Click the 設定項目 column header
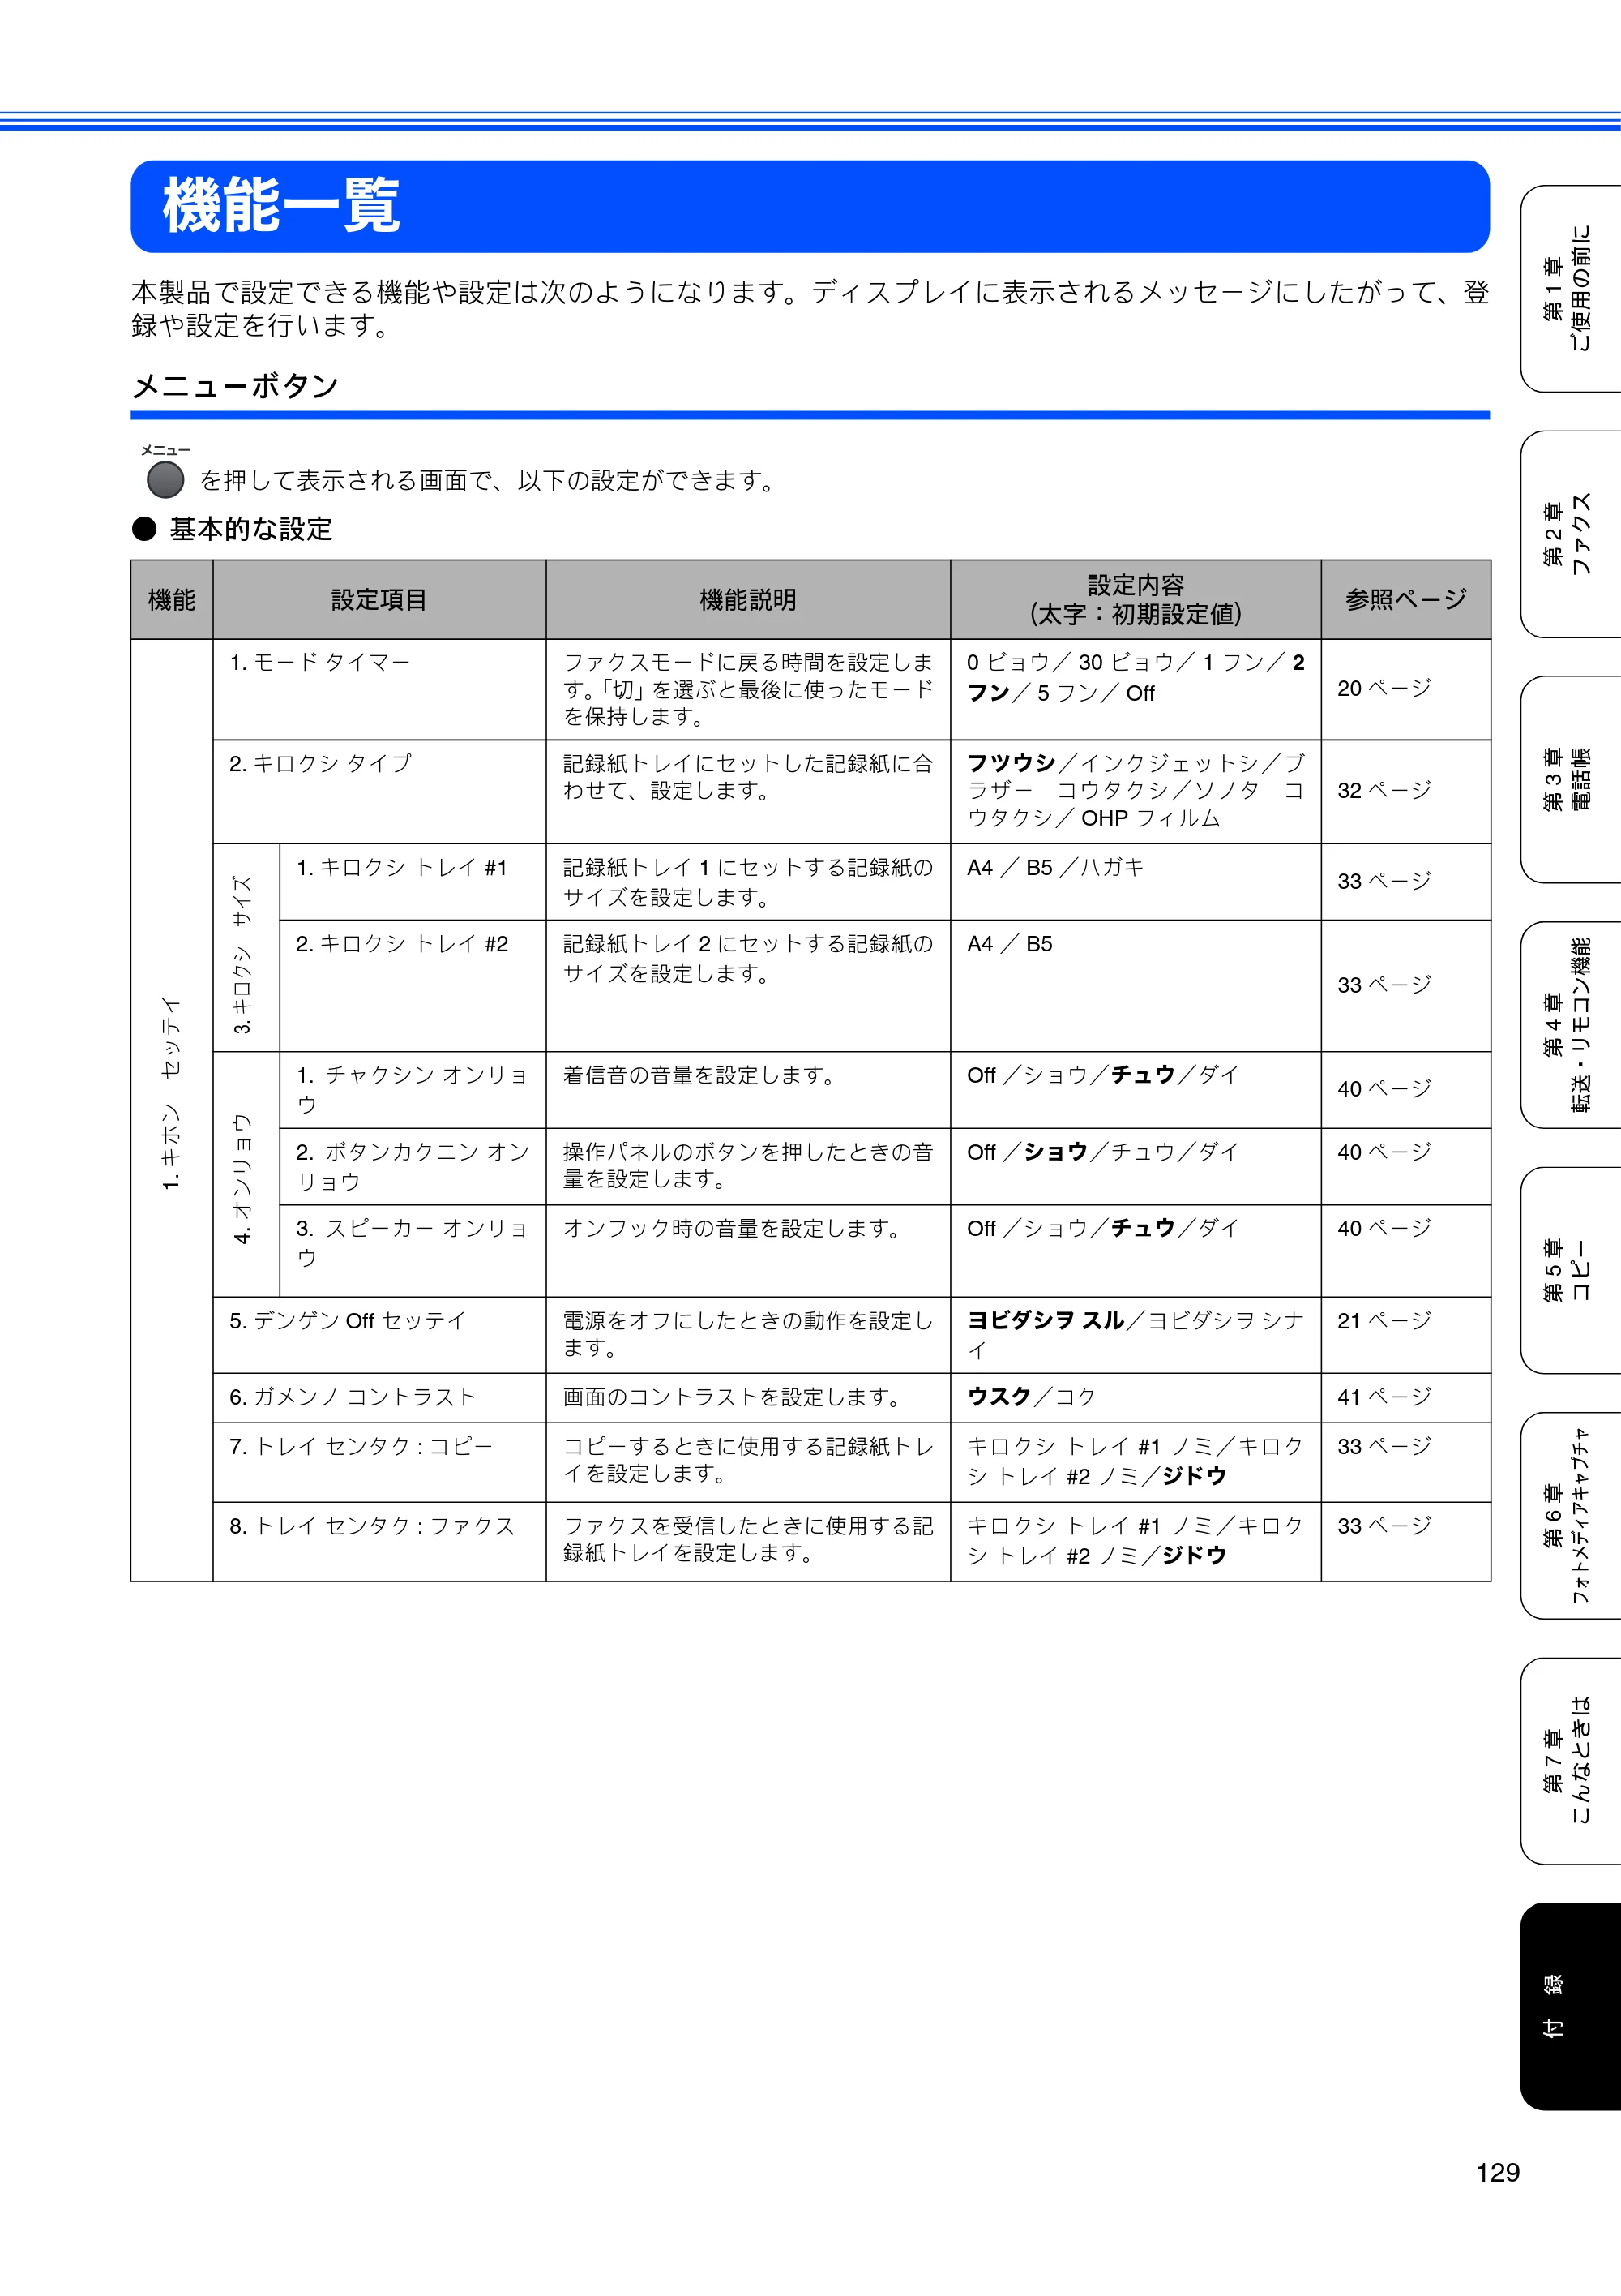 [379, 600]
